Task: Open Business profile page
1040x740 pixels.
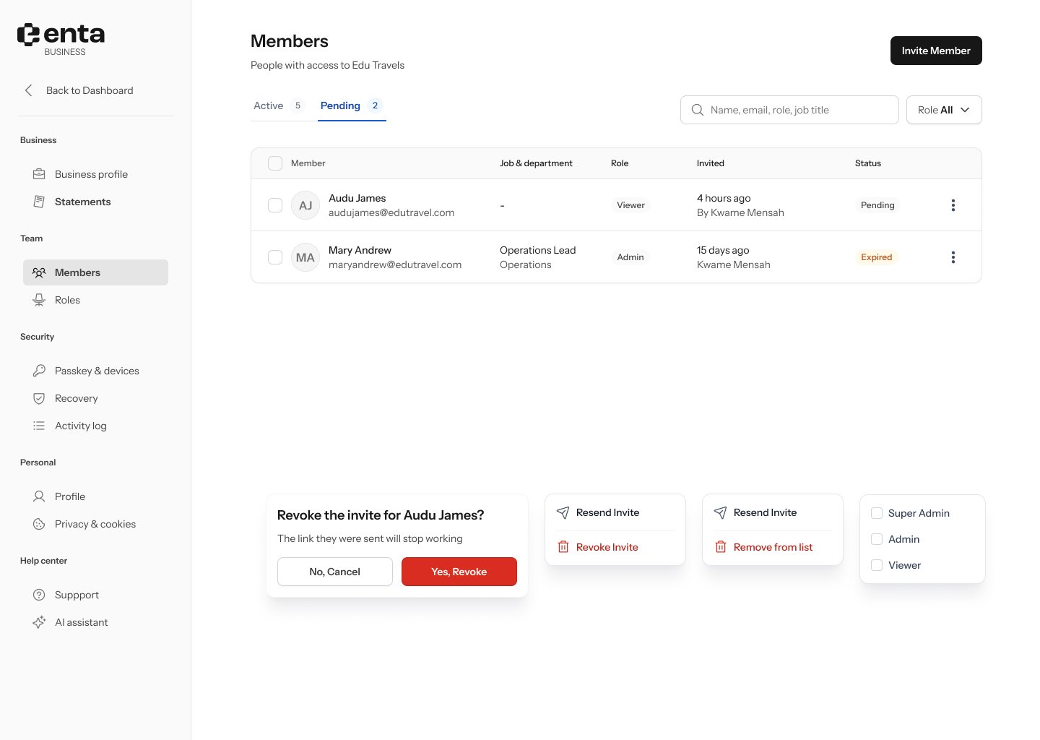Action: pos(95,174)
